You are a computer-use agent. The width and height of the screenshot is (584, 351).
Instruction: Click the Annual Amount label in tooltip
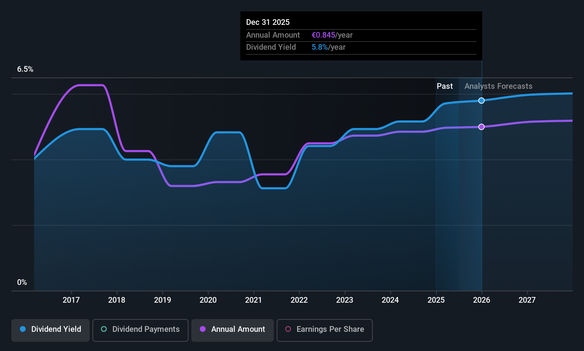tap(273, 35)
